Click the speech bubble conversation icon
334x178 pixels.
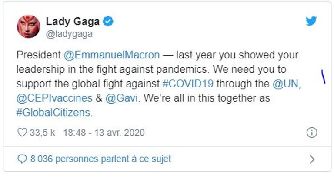[x=22, y=159]
